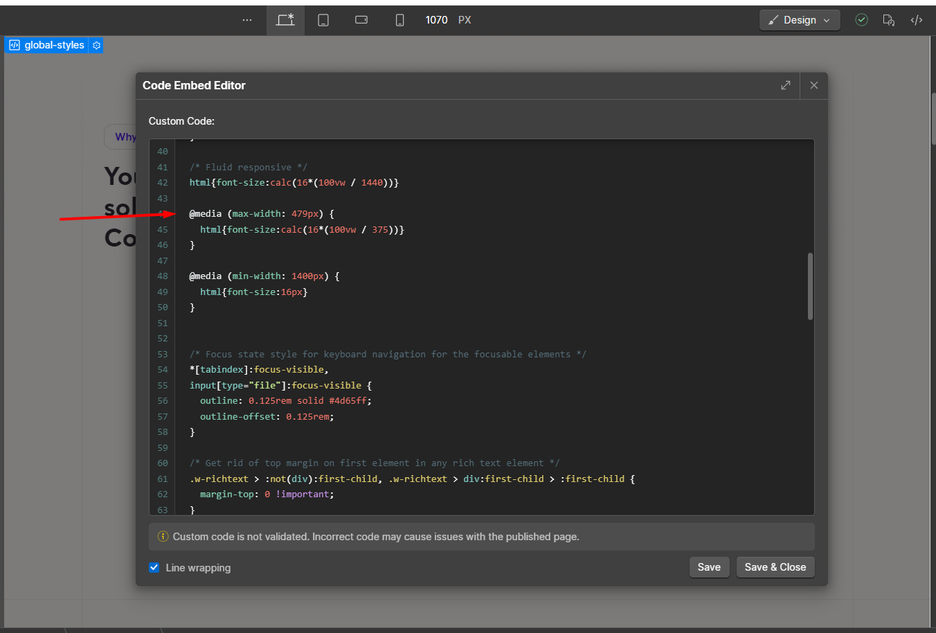Click the "Get rid of top margin" comment line
Image resolution: width=936 pixels, height=633 pixels.
(375, 463)
